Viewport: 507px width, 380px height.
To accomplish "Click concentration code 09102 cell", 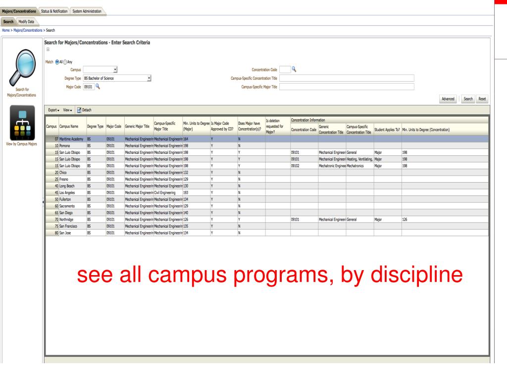I will pyautogui.click(x=304, y=166).
